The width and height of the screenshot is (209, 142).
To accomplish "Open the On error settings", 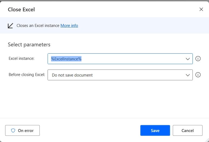I will click(x=22, y=130).
